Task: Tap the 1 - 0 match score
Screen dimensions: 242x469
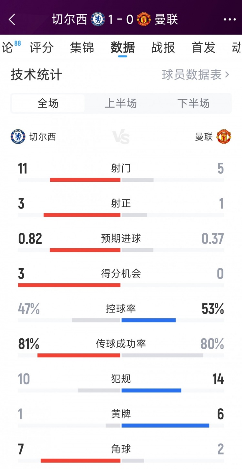Action: tap(121, 20)
